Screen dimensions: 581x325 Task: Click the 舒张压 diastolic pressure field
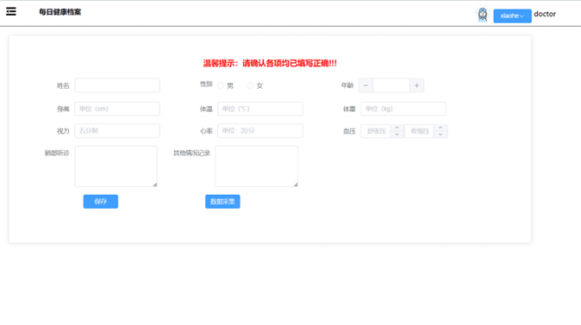tap(376, 131)
